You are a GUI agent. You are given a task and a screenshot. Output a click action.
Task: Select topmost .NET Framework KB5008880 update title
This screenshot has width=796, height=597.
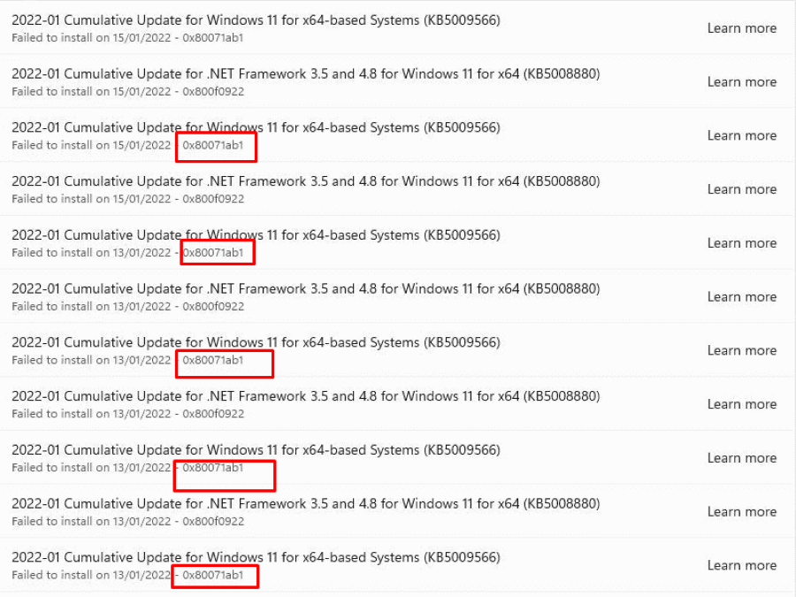(306, 74)
